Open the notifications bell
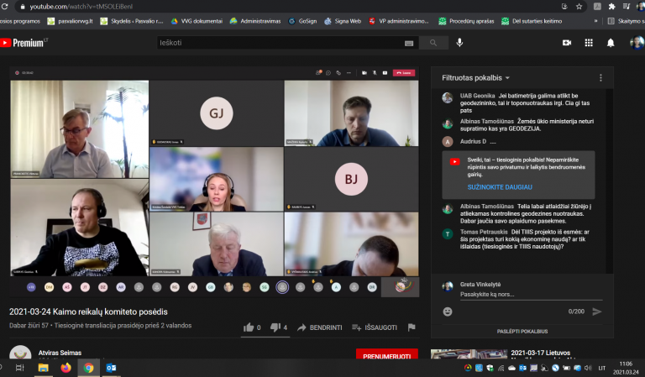645x377 pixels. pyautogui.click(x=611, y=43)
